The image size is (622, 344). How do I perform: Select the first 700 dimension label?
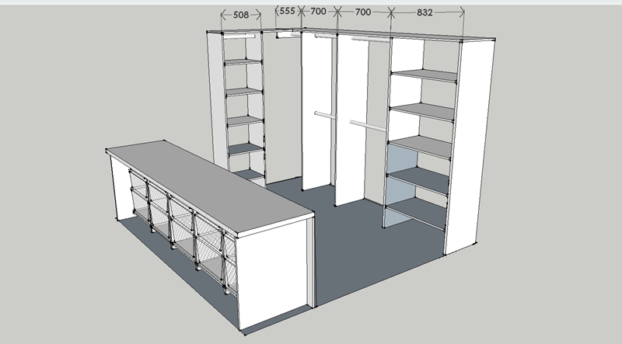pos(318,12)
